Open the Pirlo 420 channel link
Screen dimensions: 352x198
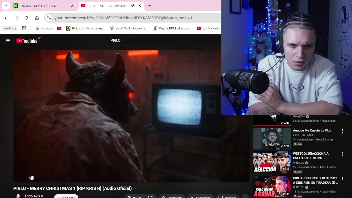click(x=32, y=196)
